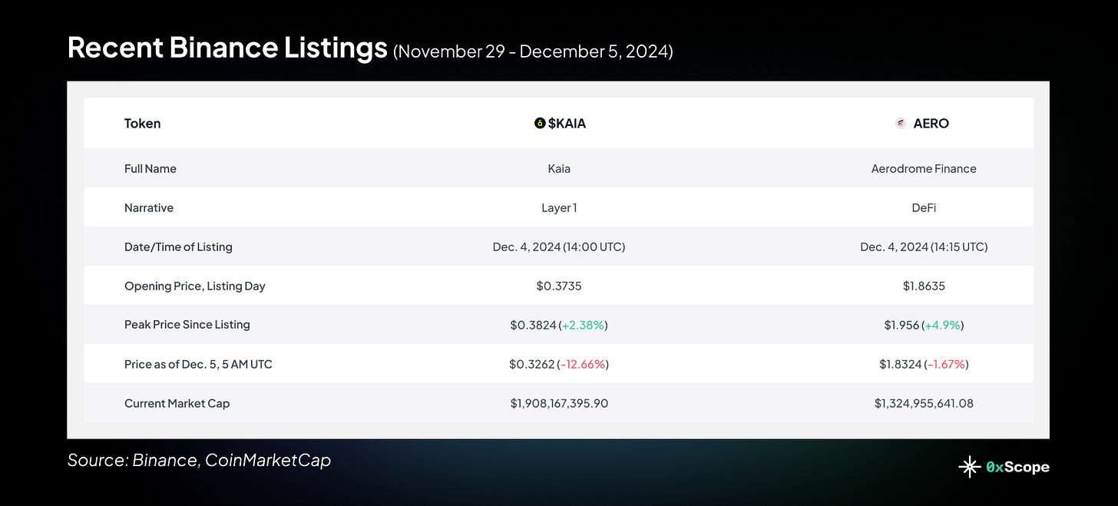1118x506 pixels.
Task: Select the Token header label
Action: [142, 123]
